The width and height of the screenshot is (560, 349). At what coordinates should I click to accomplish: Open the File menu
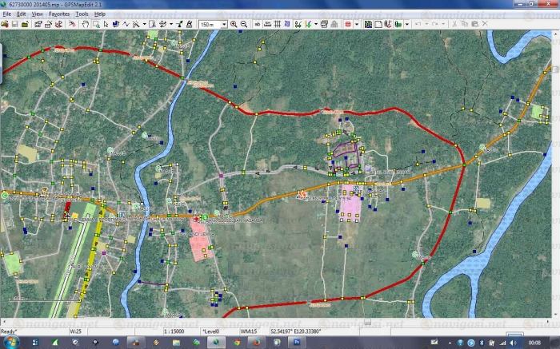tap(6, 14)
